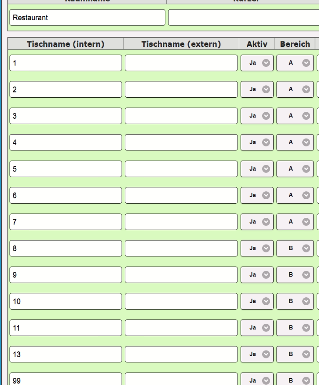Click the Raumname field containing Restaurant
The height and width of the screenshot is (385, 319).
coord(87,17)
